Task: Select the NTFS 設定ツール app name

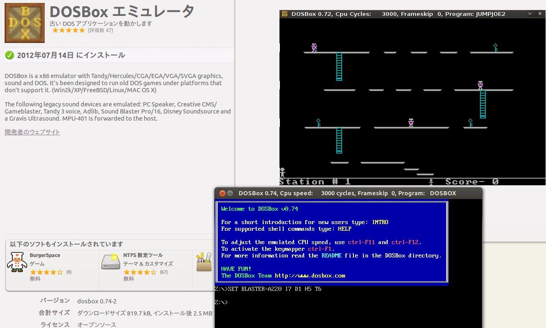Action: [x=143, y=255]
